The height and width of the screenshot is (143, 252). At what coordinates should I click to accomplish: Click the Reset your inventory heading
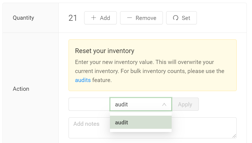[104, 51]
